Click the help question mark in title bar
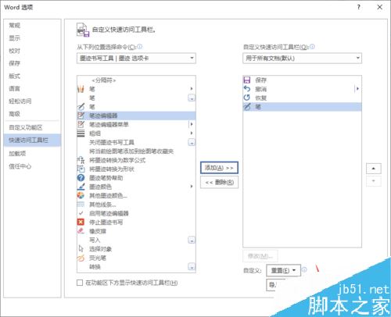This screenshot has height=317, width=391. click(x=359, y=7)
